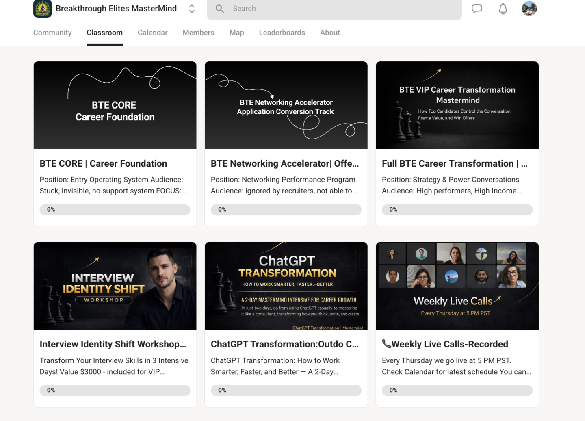Open the Interview Identity Shift Workshop thumbnail

click(115, 286)
